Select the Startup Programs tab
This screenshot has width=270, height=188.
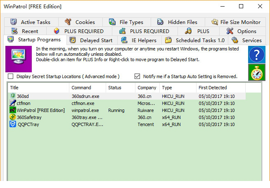[35, 40]
